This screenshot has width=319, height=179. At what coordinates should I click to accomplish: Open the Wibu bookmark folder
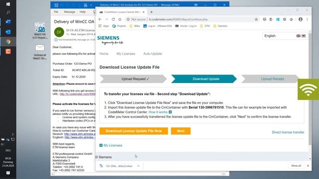[135, 26]
